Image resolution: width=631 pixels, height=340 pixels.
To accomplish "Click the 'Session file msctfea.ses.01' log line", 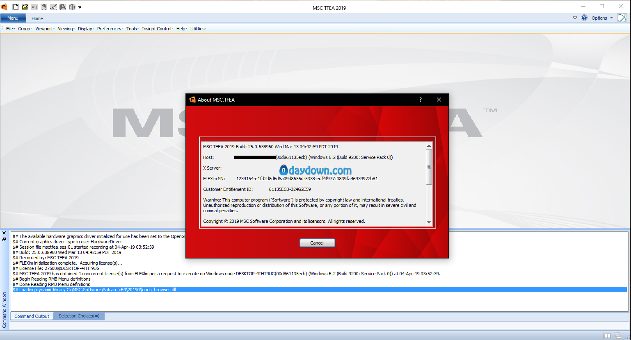I will point(83,247).
